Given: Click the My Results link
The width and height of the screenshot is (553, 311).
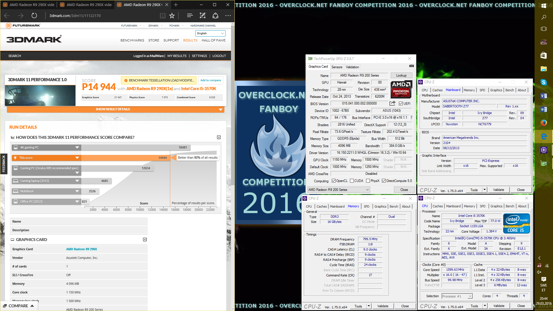Looking at the screenshot, I should [x=177, y=56].
